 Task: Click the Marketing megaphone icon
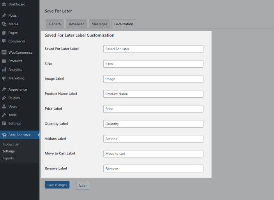[4, 78]
